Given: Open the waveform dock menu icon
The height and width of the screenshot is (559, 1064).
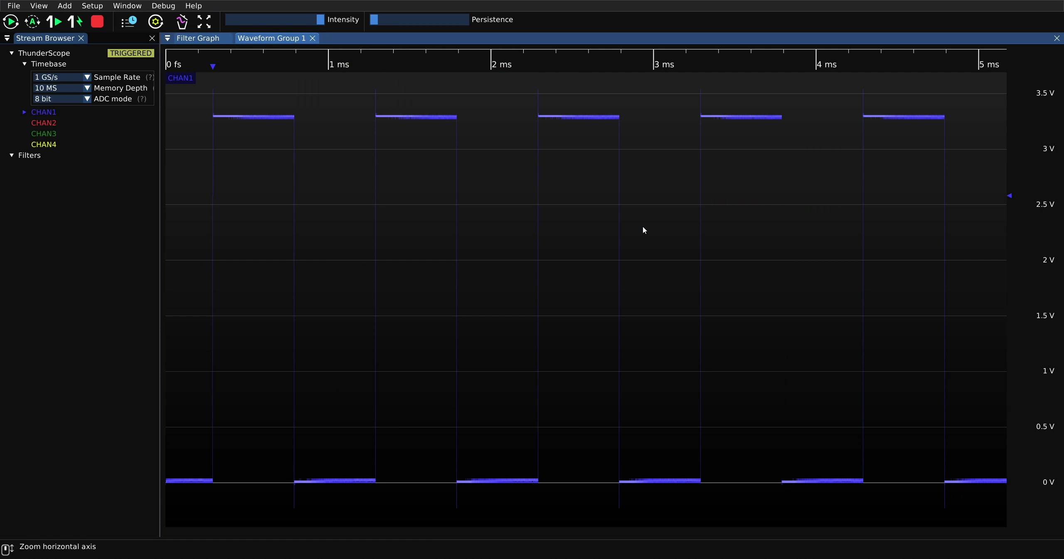Looking at the screenshot, I should 167,38.
